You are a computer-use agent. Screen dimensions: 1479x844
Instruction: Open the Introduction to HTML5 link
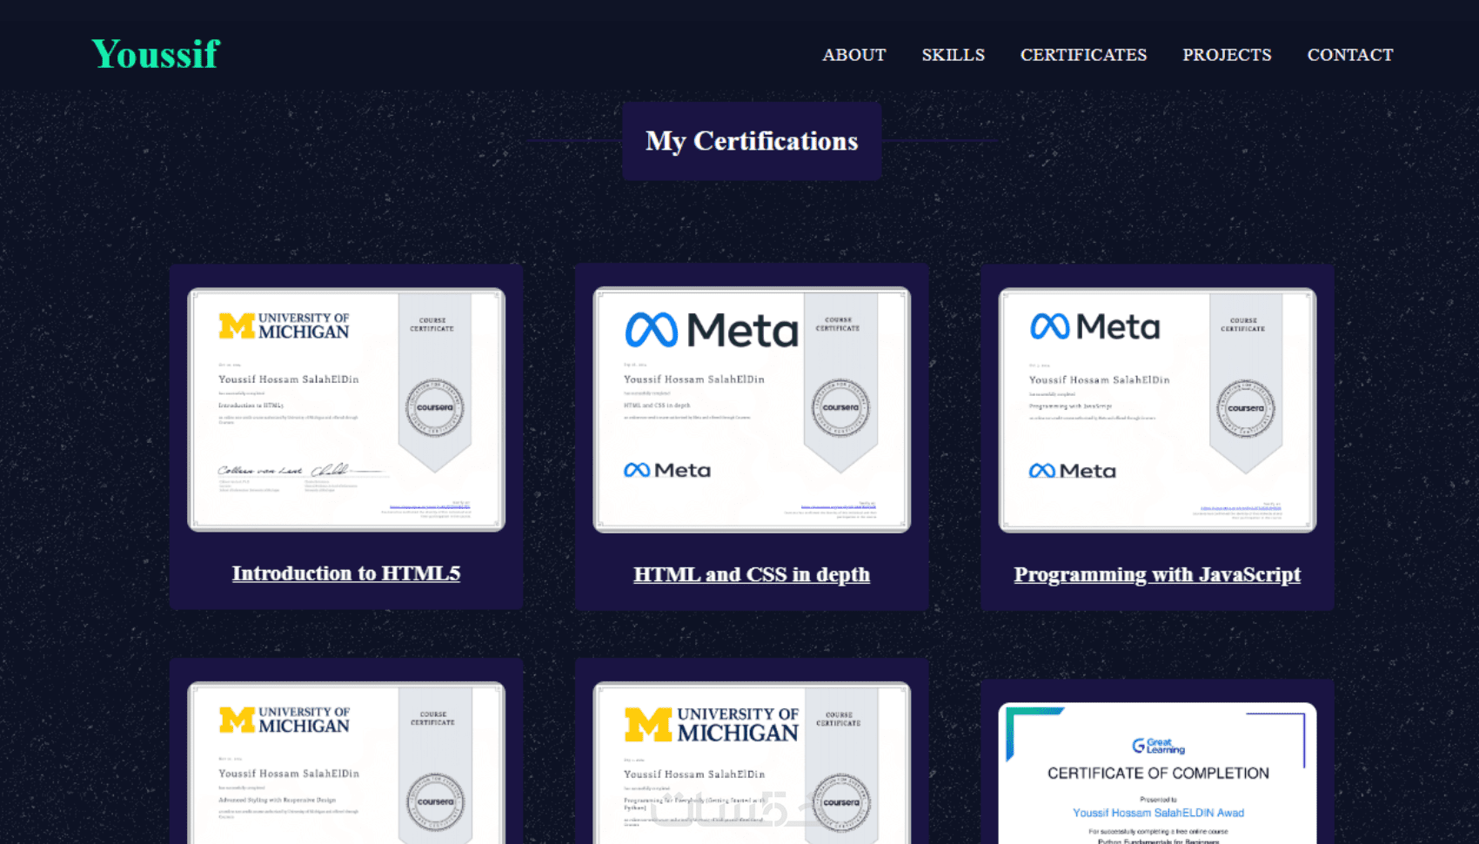(x=346, y=573)
